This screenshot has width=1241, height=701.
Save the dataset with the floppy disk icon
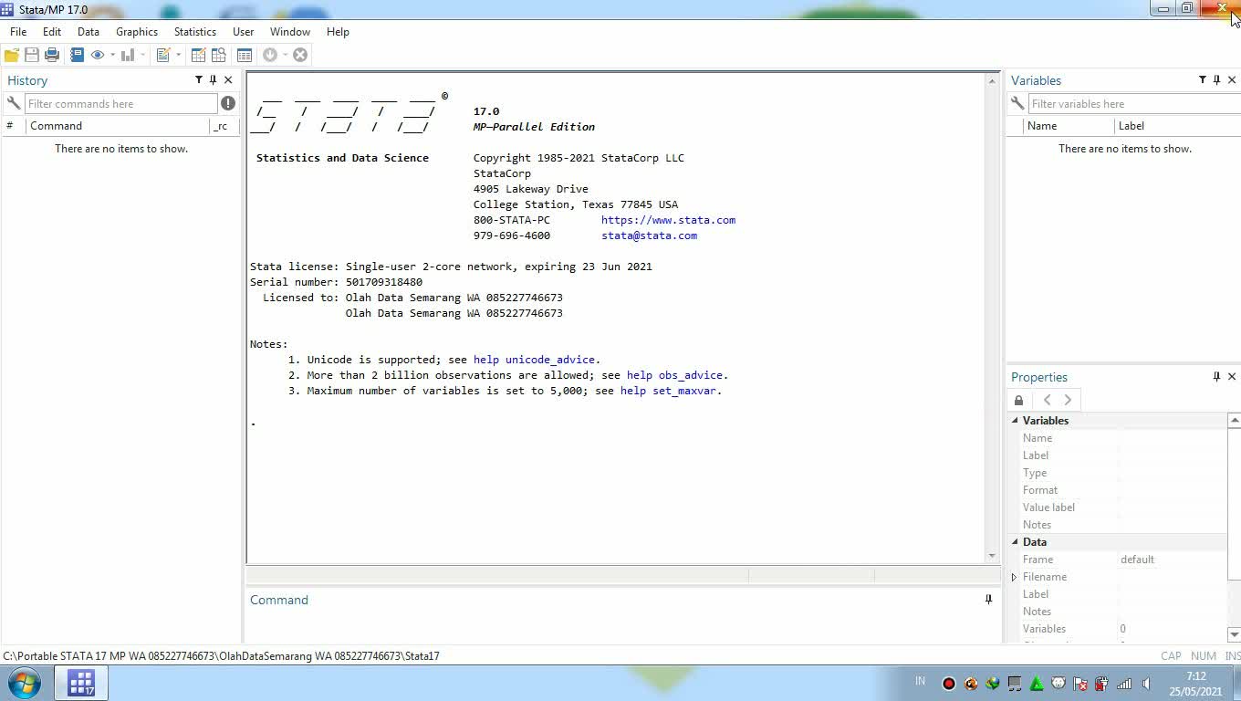click(32, 55)
